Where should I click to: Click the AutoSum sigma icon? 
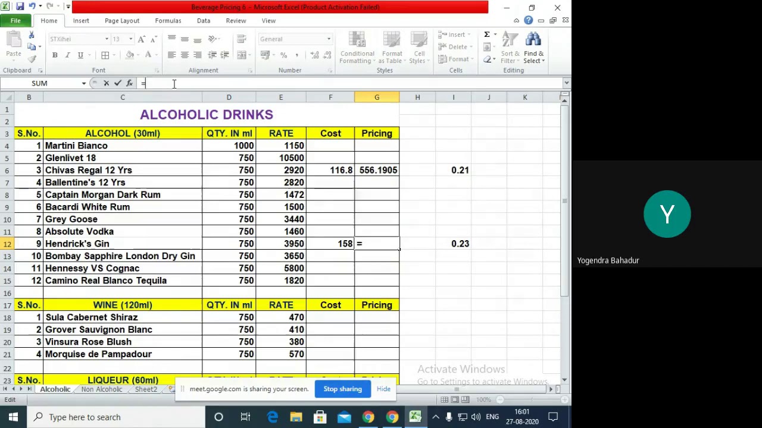click(487, 34)
